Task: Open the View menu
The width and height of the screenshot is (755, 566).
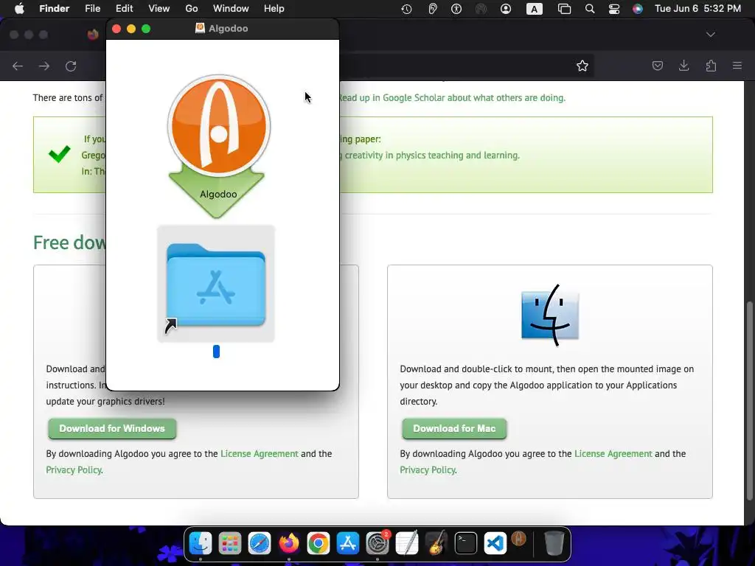Action: 159,8
